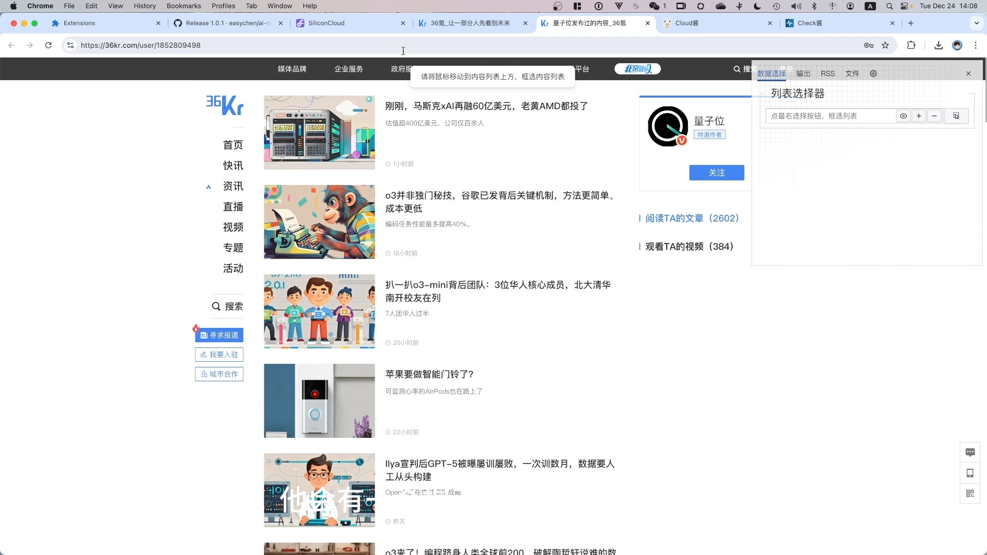Image resolution: width=987 pixels, height=555 pixels.
Task: Open thumbnail of the o3并非独门秘技 article
Action: pos(319,222)
